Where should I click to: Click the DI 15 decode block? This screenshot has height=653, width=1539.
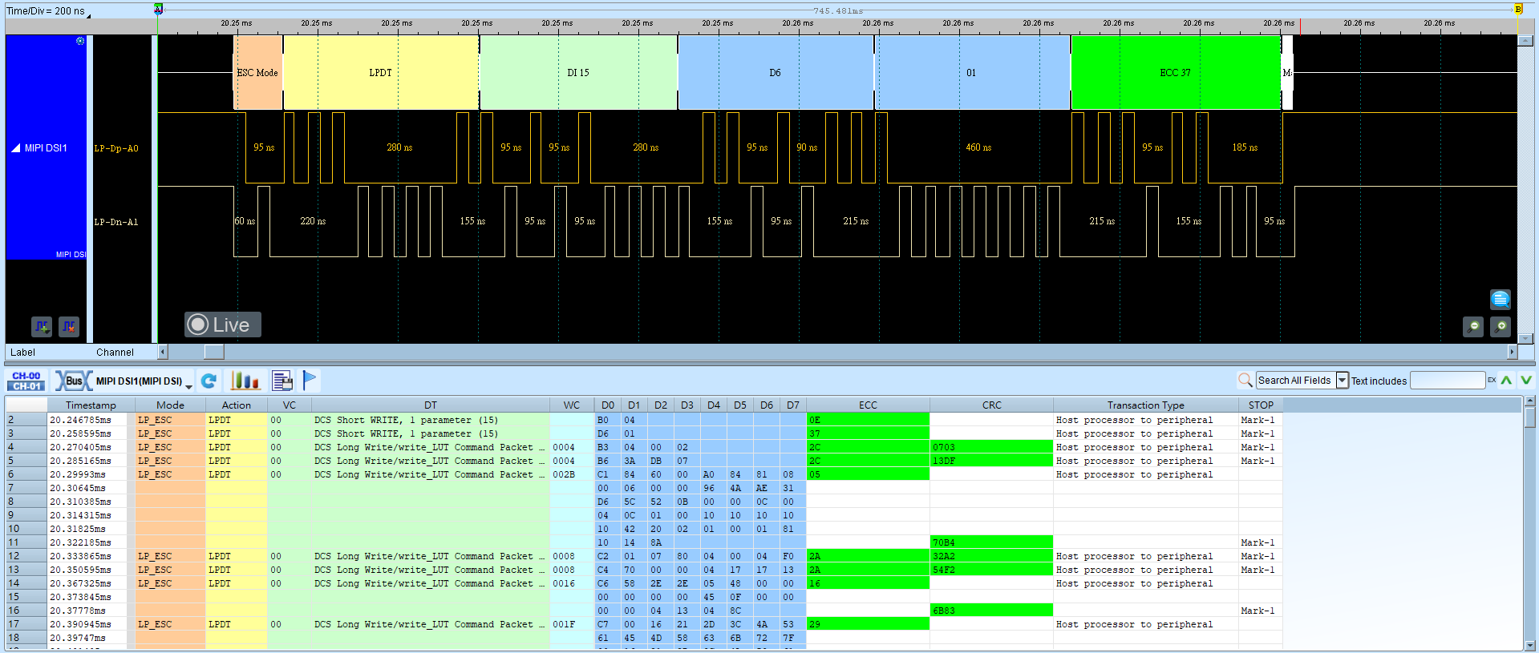pos(578,72)
